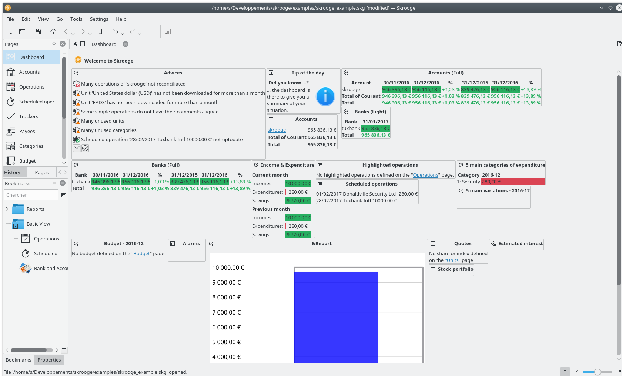Open the Categories page in sidebar
The image size is (622, 376).
[31, 146]
